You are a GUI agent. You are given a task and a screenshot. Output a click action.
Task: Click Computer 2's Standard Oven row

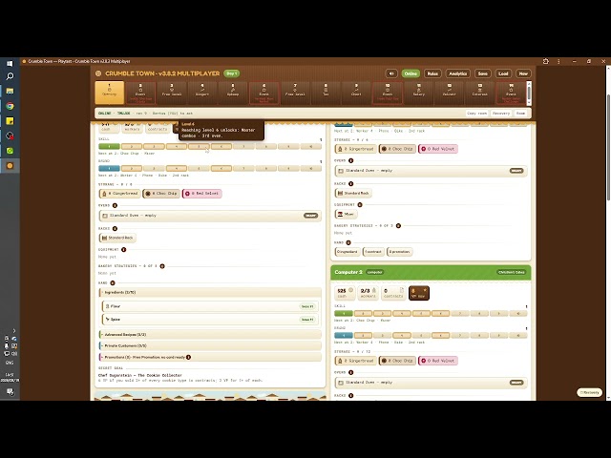tap(431, 383)
